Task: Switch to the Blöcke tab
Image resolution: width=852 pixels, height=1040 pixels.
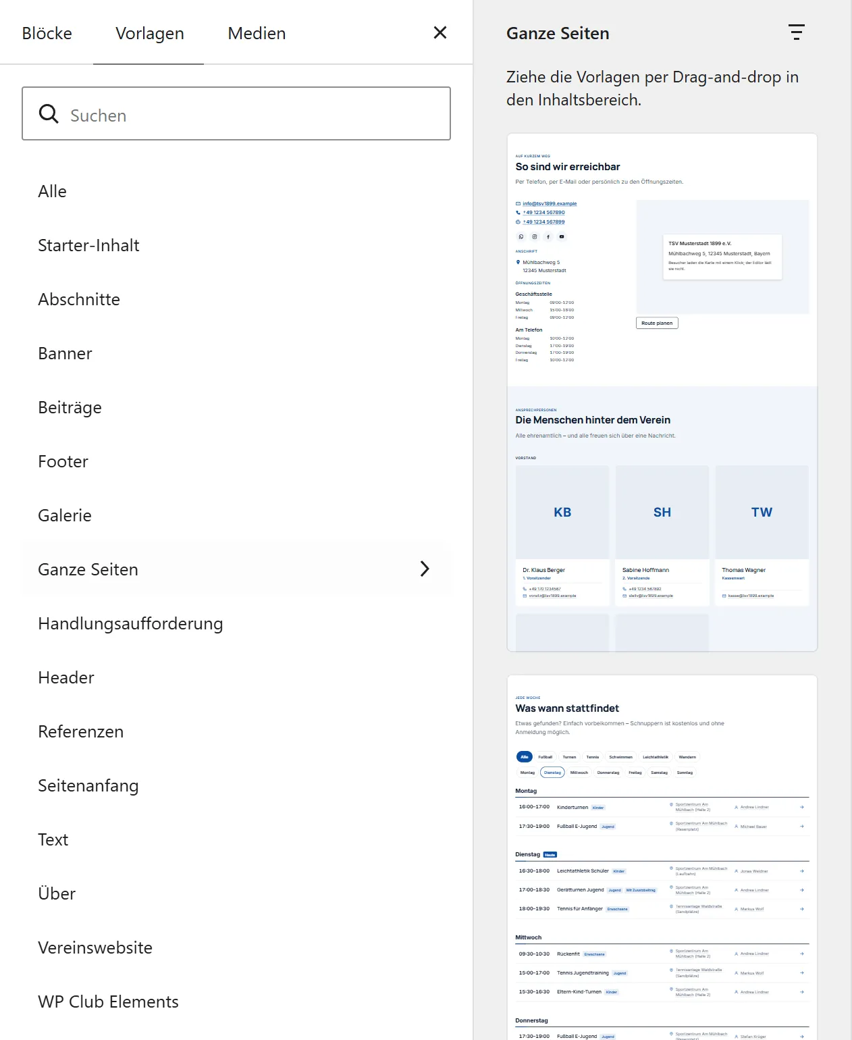Action: coord(47,33)
